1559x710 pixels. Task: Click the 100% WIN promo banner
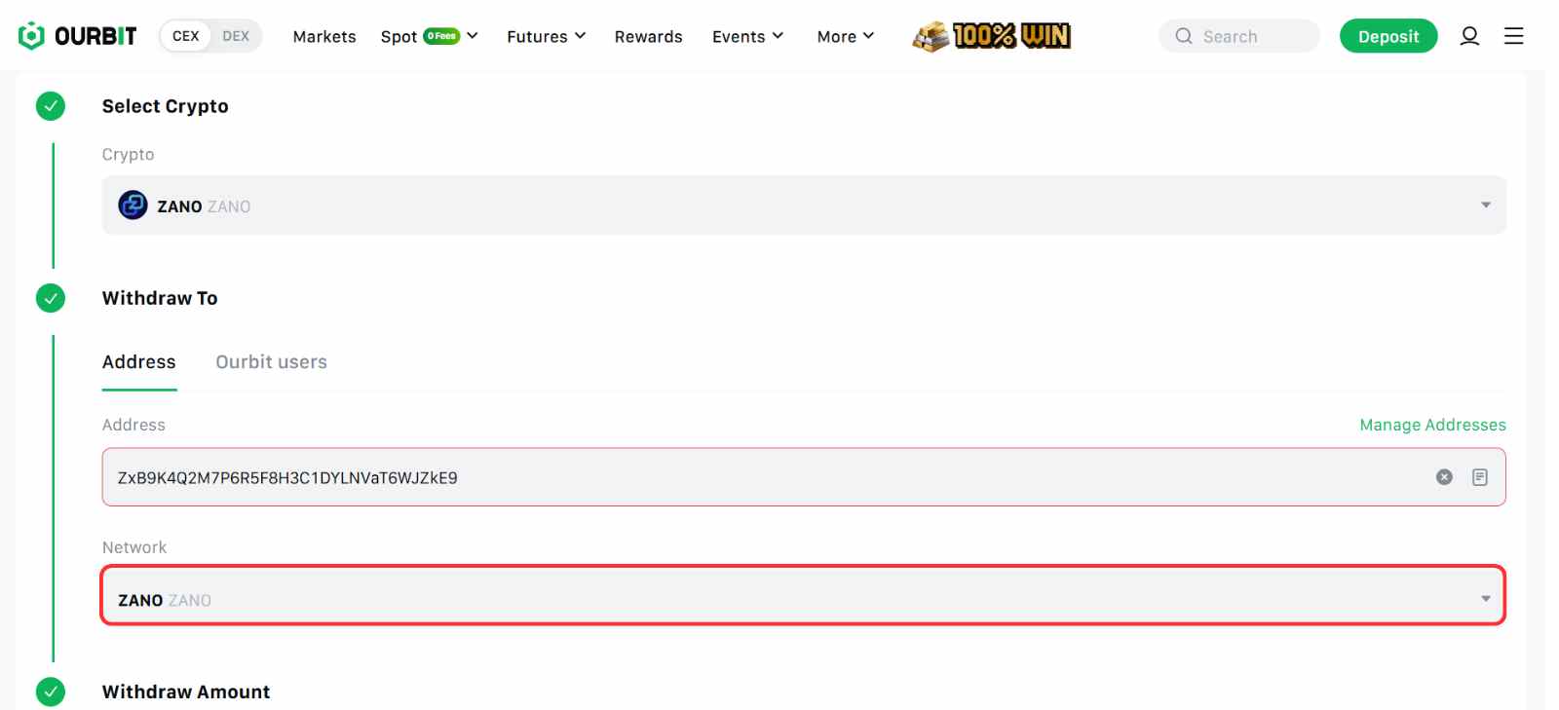[992, 36]
